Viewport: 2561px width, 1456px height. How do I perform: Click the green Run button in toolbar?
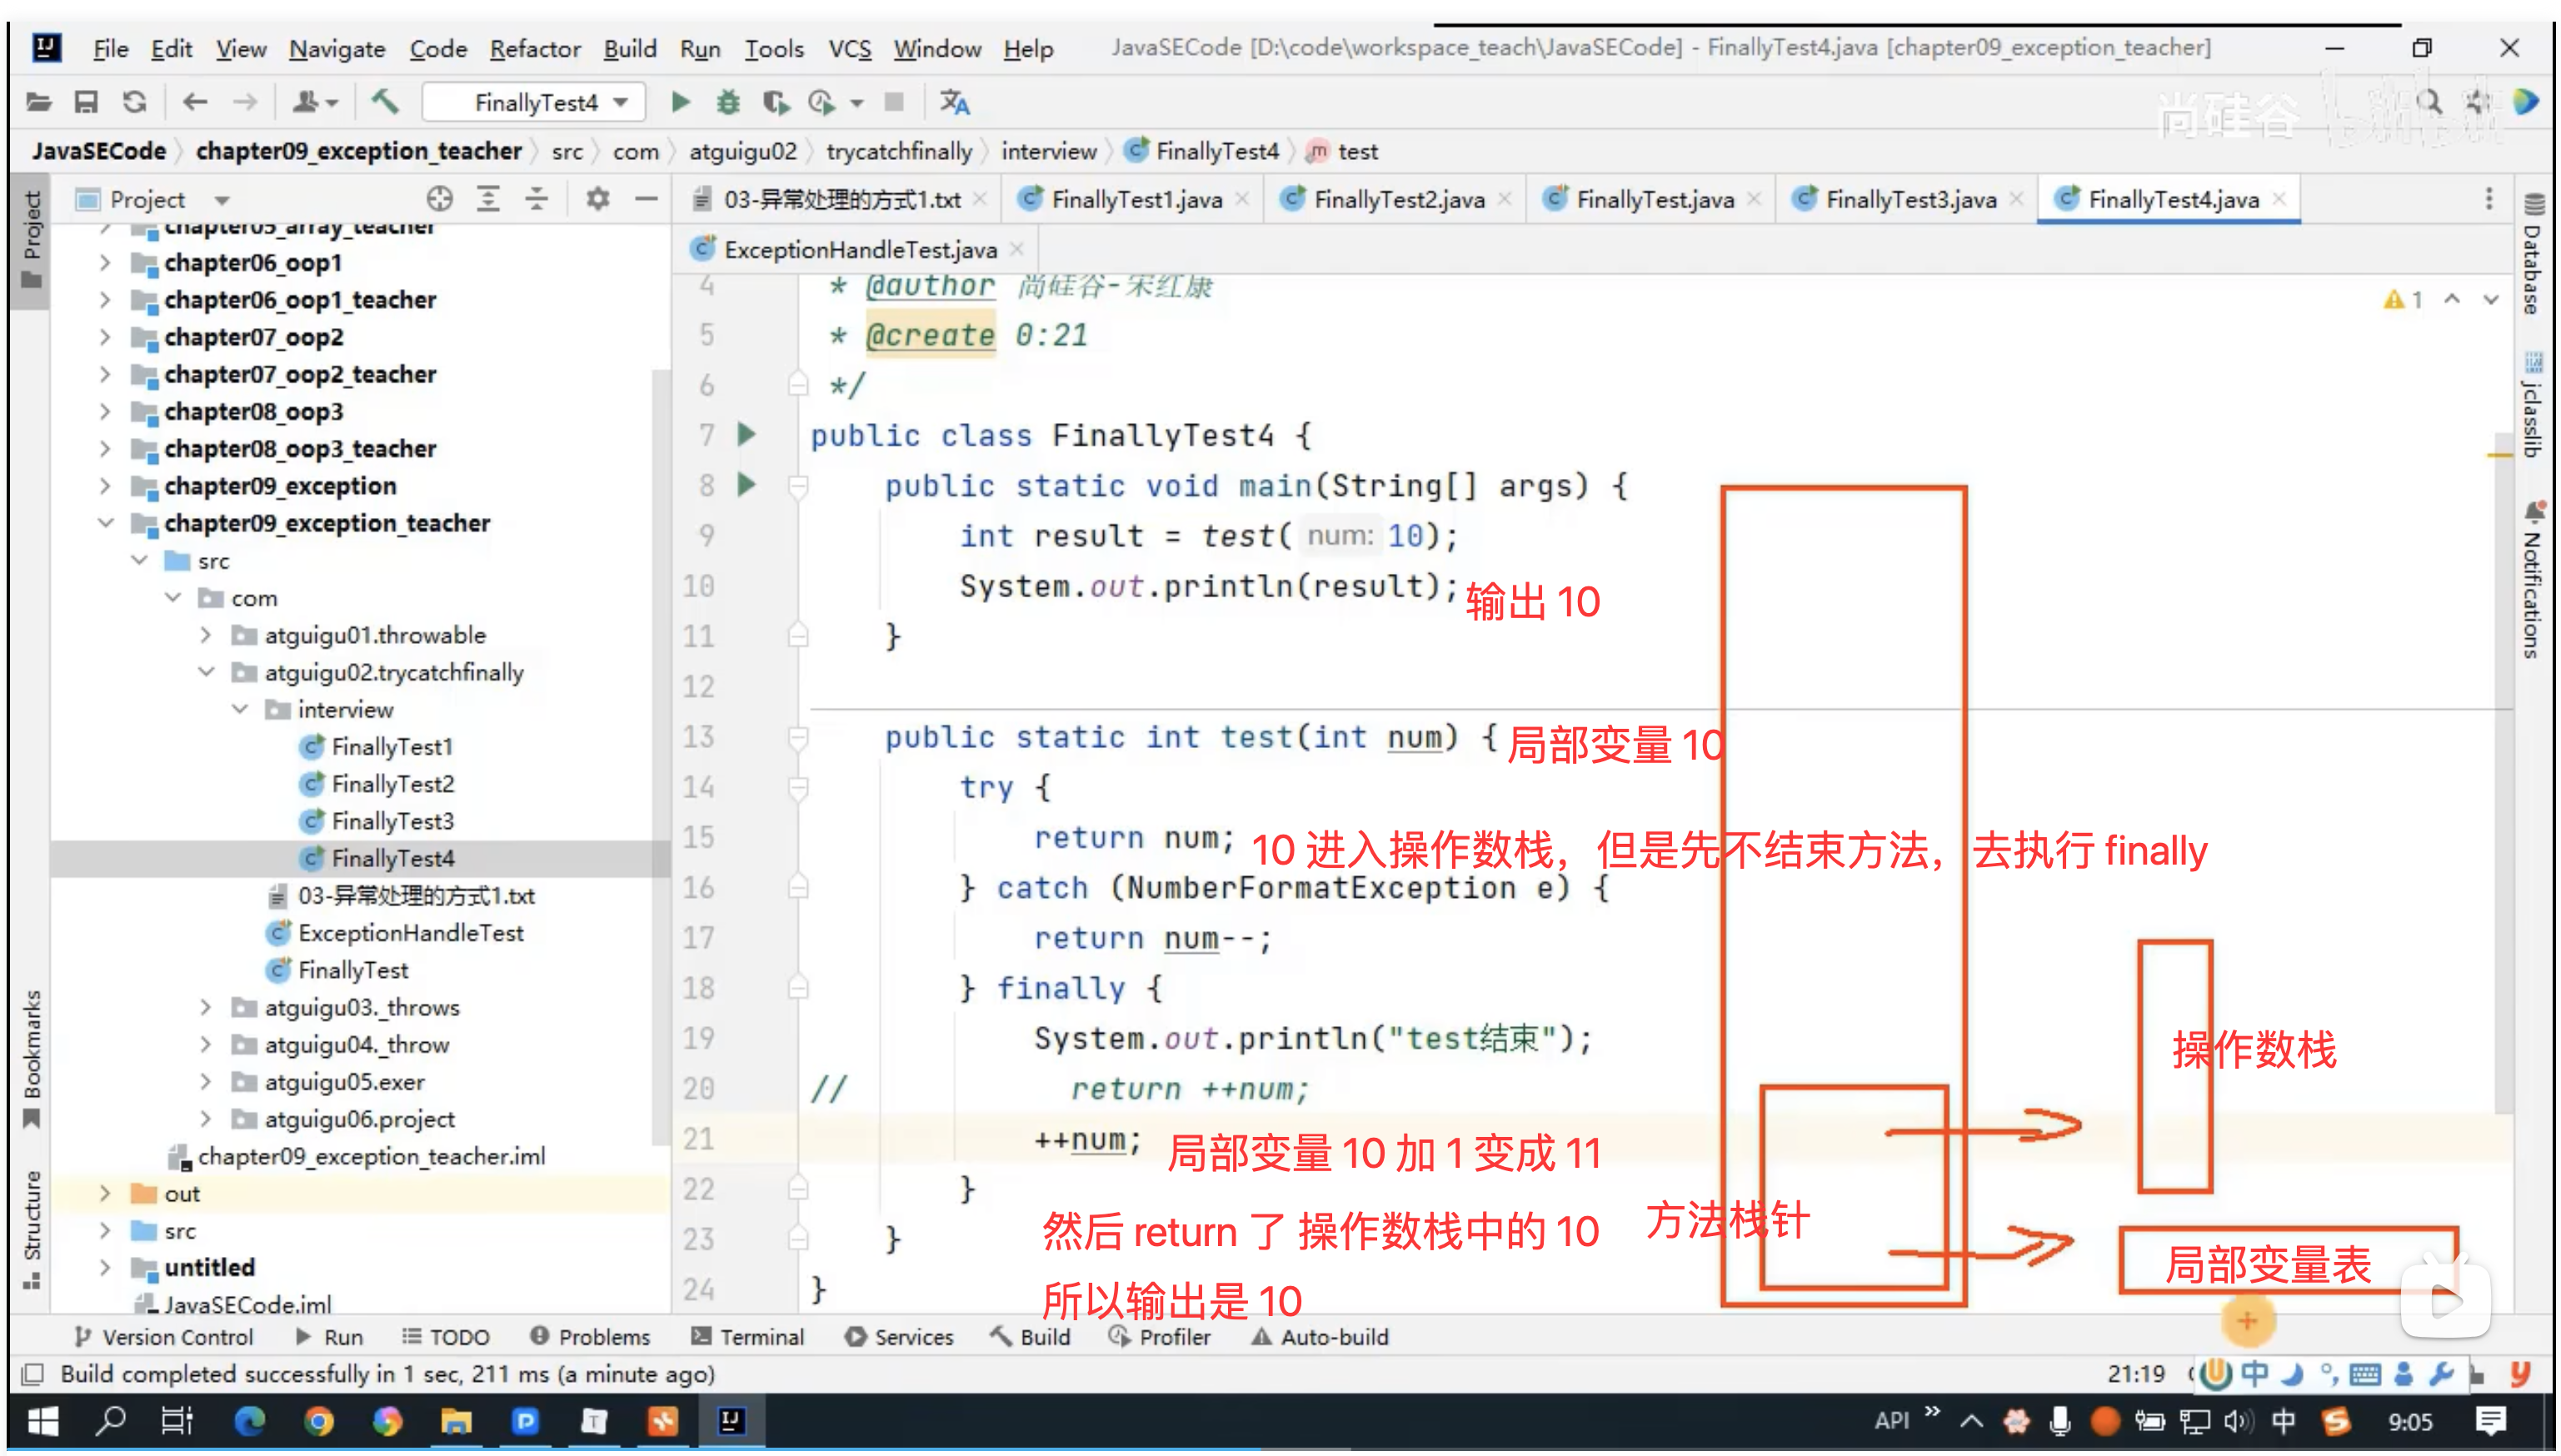tap(681, 102)
